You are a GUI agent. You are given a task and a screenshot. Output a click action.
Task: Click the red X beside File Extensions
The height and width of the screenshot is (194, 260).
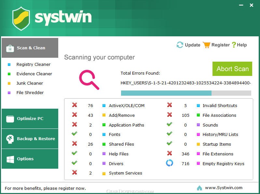[170, 153]
